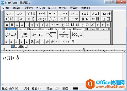Open the summation templates palette

[x=42, y=19]
